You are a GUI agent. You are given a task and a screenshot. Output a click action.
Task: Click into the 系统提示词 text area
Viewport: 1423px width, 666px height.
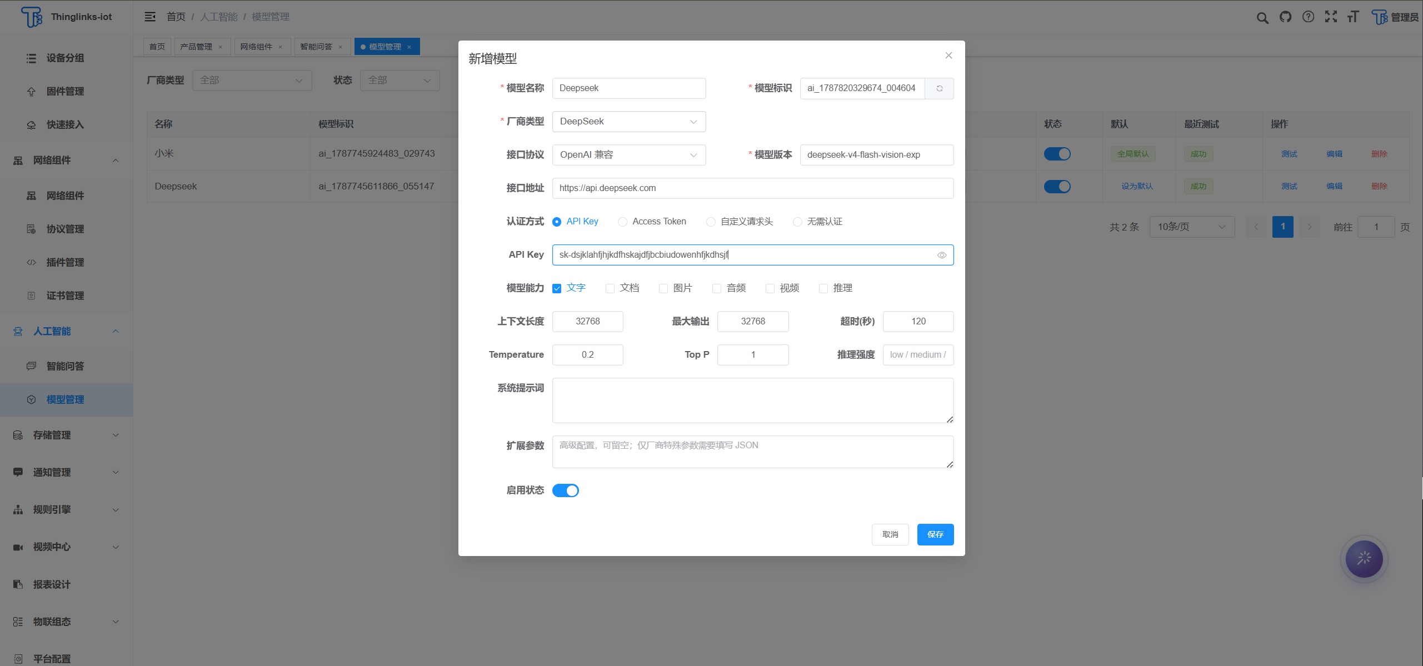(753, 400)
